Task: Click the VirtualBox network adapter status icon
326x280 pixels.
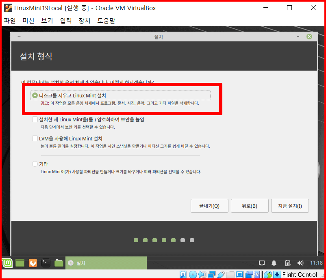Action: (212, 275)
